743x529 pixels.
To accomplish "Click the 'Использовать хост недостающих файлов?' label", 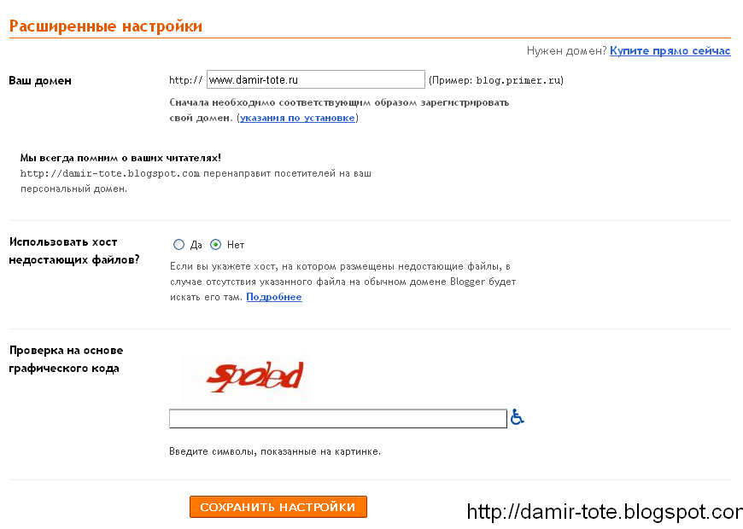I will 74,251.
